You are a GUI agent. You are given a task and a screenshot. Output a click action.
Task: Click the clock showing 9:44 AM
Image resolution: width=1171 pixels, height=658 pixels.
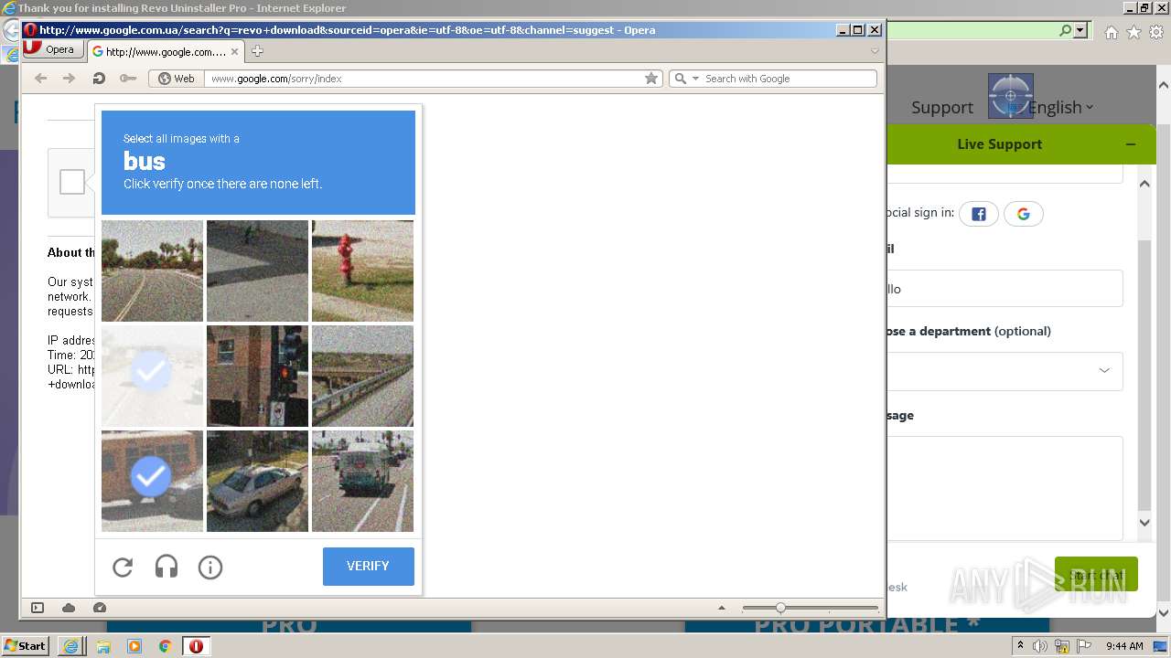click(1124, 646)
